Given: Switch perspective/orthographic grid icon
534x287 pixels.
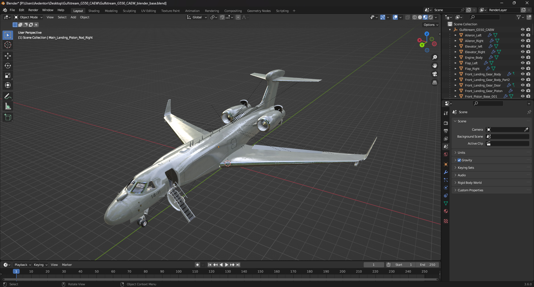Looking at the screenshot, I should click(x=434, y=82).
